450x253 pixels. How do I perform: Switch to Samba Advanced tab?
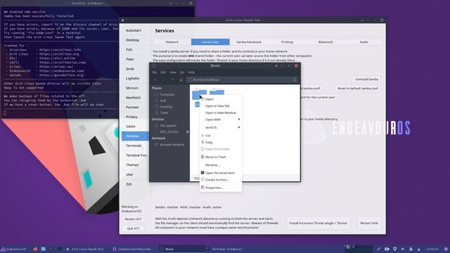click(248, 42)
